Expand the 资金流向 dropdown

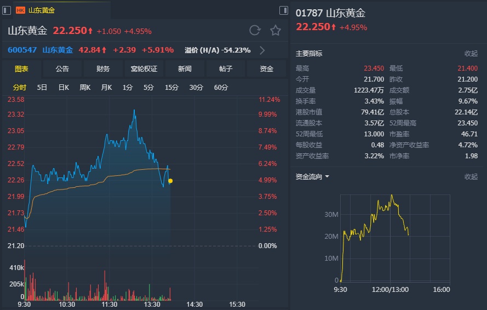point(327,177)
